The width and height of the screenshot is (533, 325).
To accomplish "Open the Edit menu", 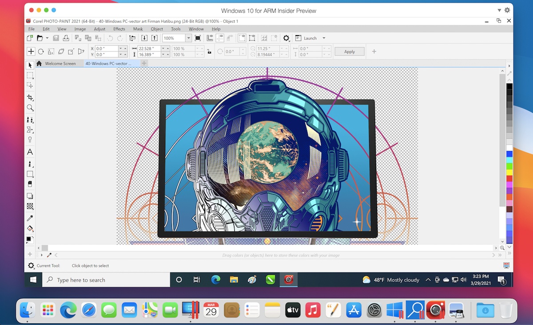I will pos(46,29).
